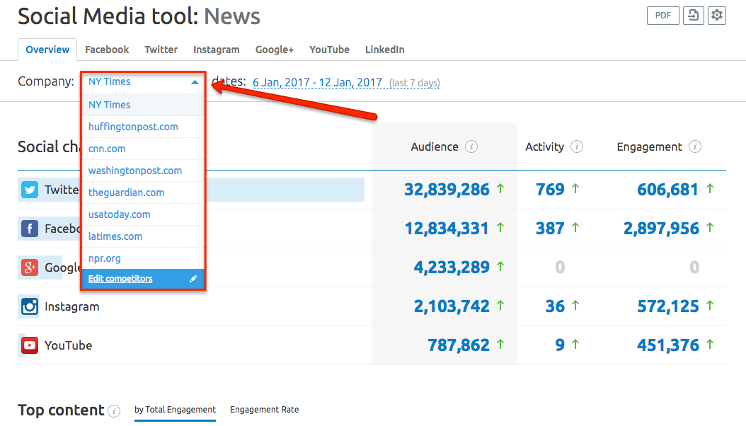This screenshot has width=746, height=426.
Task: Select cnn.com from the company dropdown
Action: coord(107,149)
